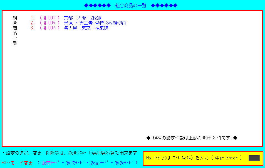Click the 買返モード mode label
Image resolution: width=265 pixels, height=168 pixels.
[124, 163]
